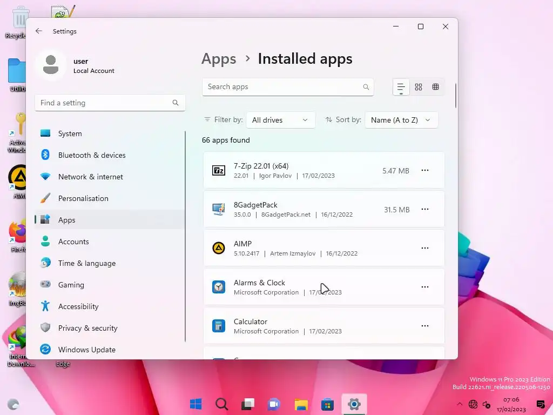Click the Alarms & Clock app icon
The height and width of the screenshot is (415, 553).
click(x=219, y=287)
